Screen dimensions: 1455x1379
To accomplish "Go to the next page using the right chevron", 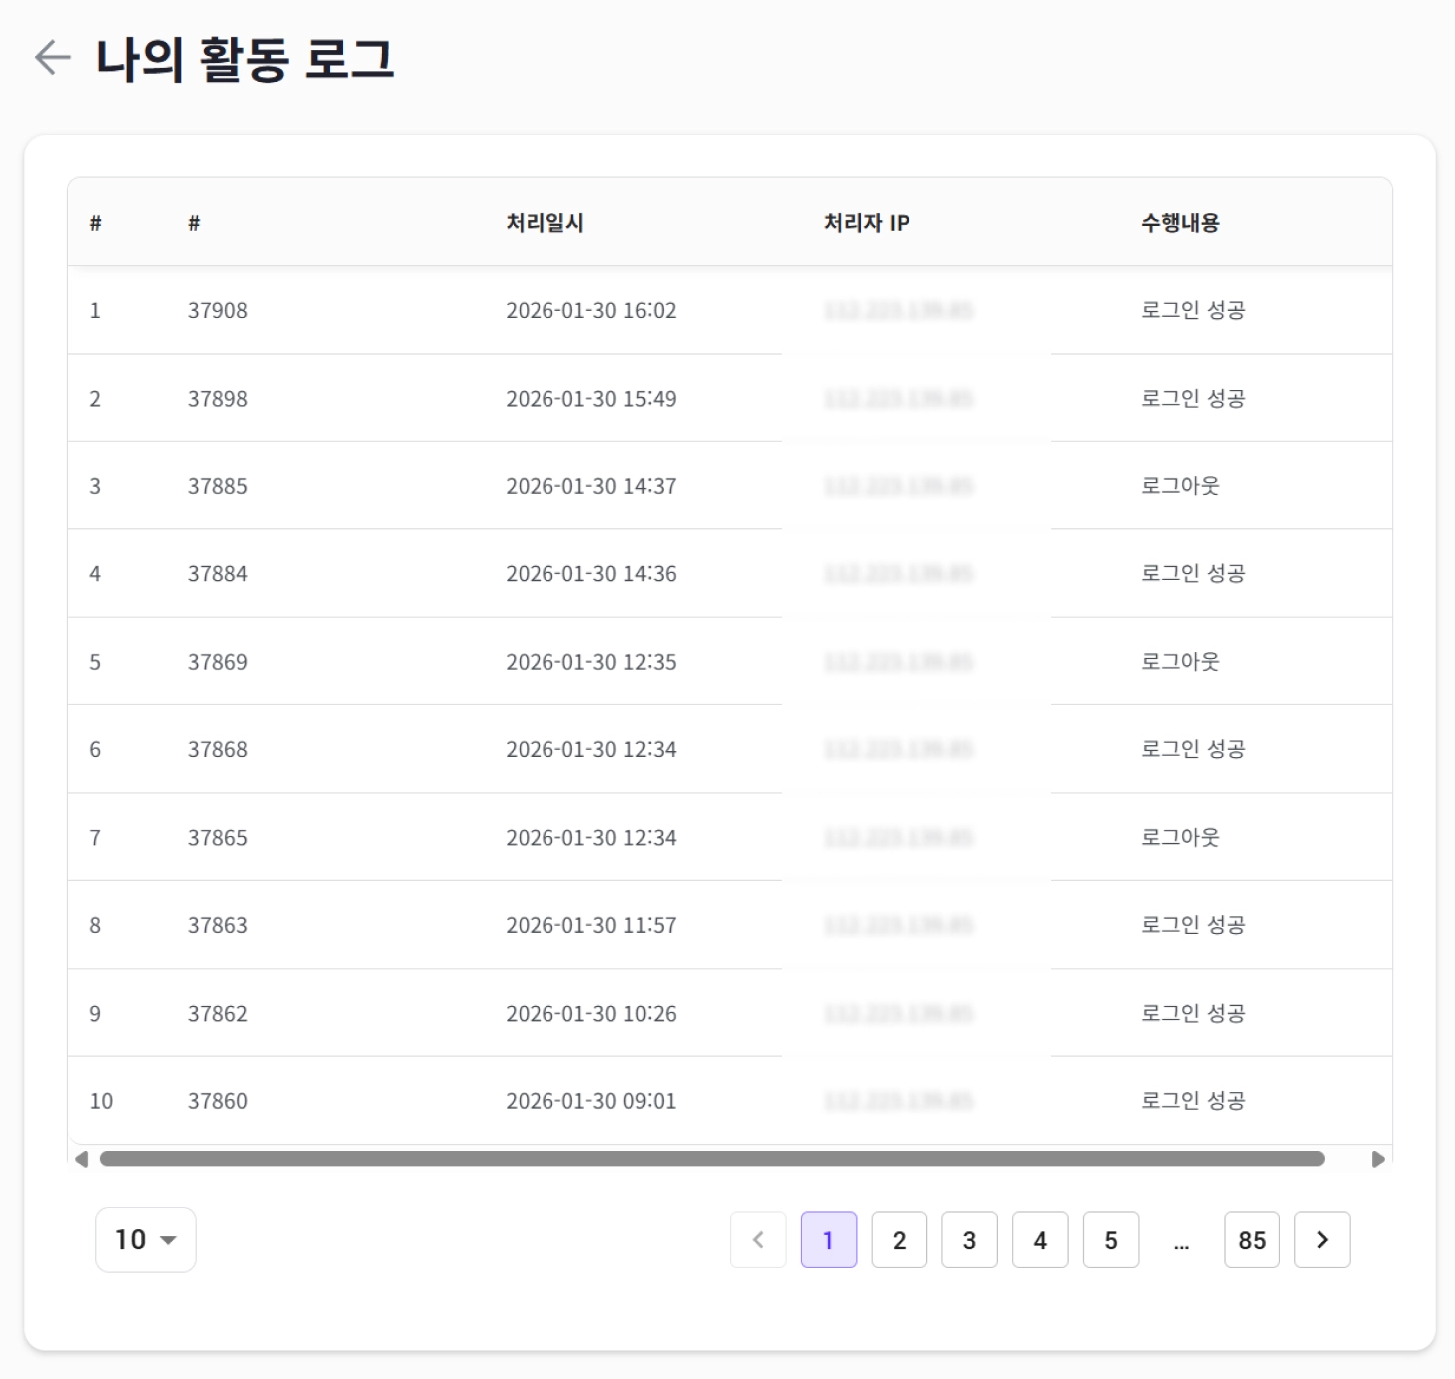I will [x=1322, y=1240].
